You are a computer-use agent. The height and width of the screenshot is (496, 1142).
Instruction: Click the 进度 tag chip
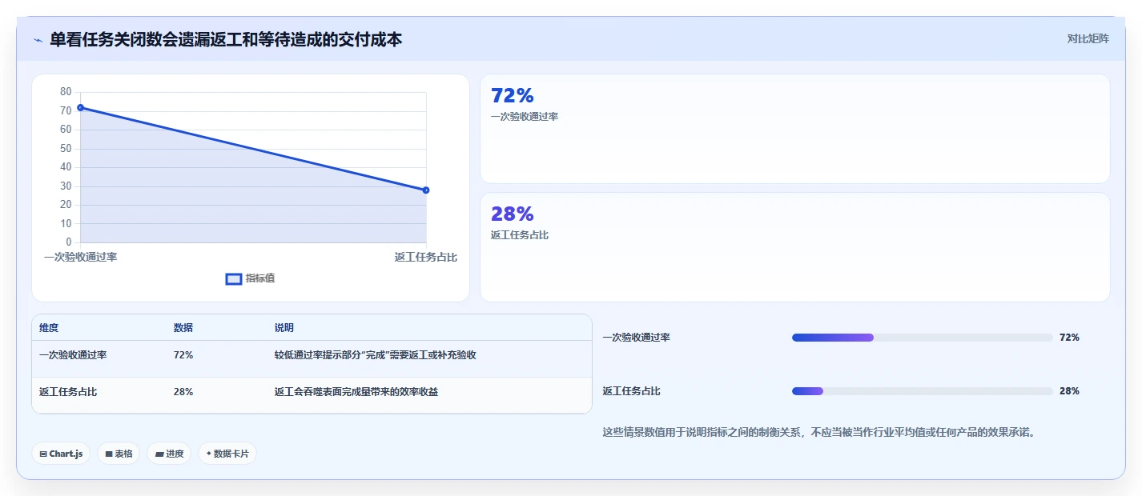pyautogui.click(x=169, y=454)
